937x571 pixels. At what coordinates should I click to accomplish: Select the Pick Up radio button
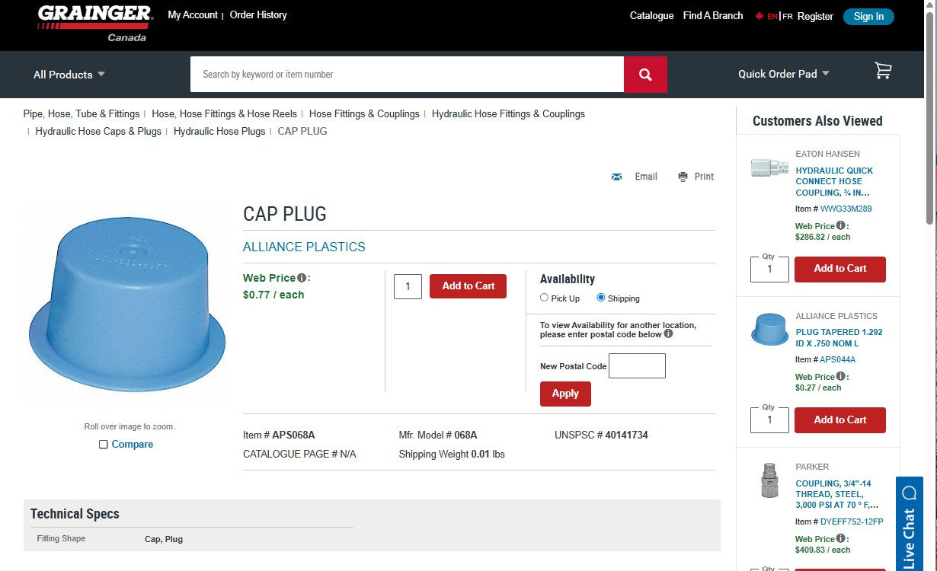[544, 298]
